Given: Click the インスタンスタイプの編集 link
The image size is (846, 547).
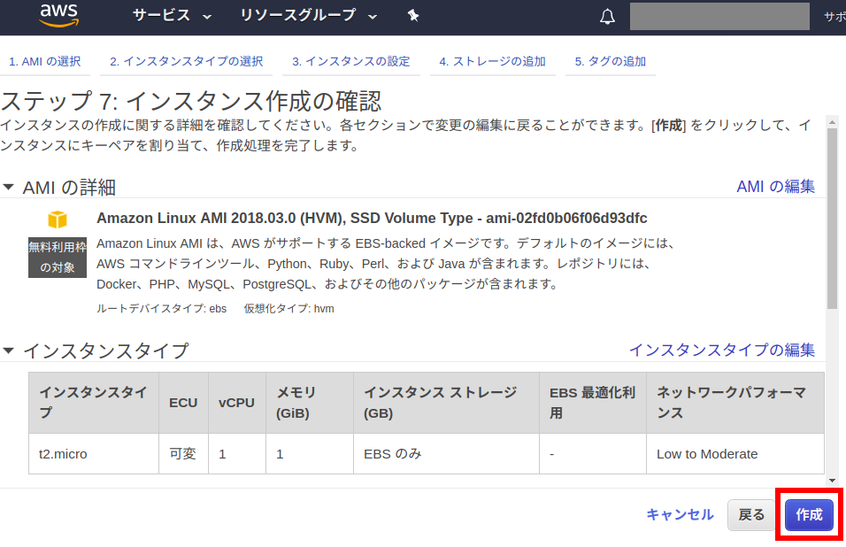Looking at the screenshot, I should [x=722, y=351].
